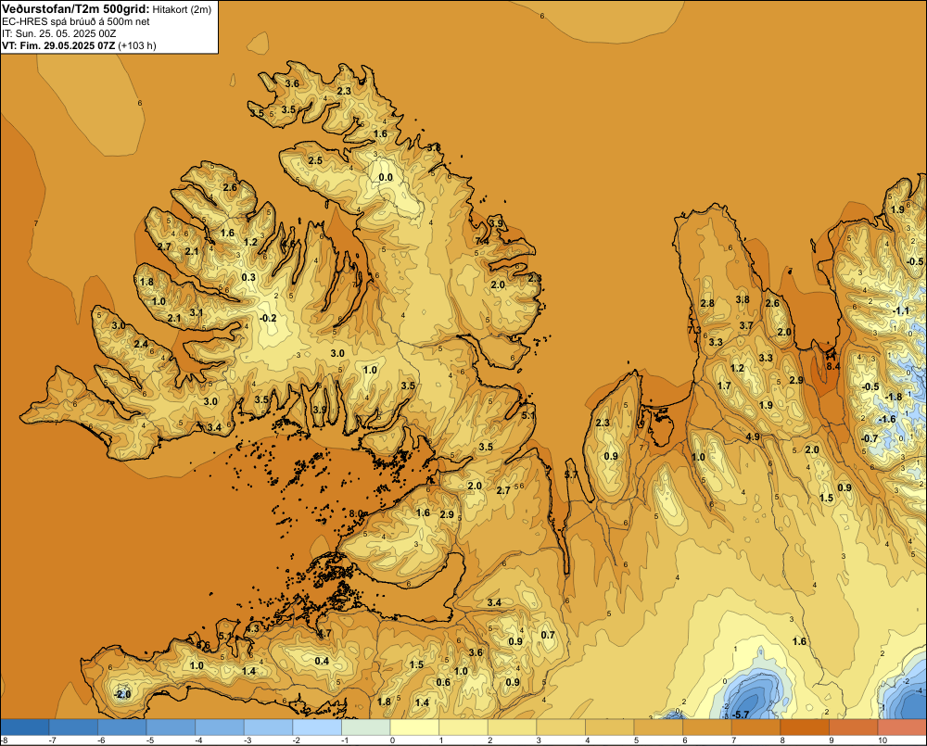
Task: Click the 'EC-HRES spá brúuð á 500m net' line
Action: (x=76, y=21)
